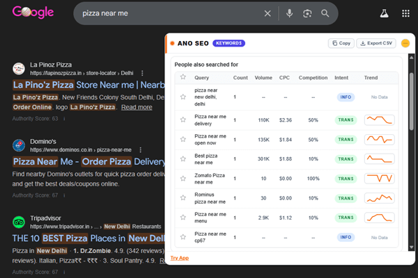The height and width of the screenshot is (278, 418).
Task: Click the orange minimize circle in ANO SEO panel
Action: click(x=405, y=43)
